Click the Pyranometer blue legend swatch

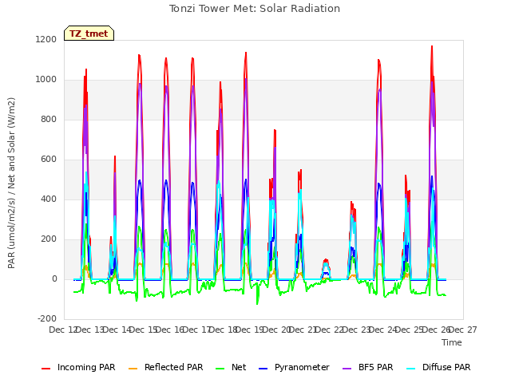(263, 369)
